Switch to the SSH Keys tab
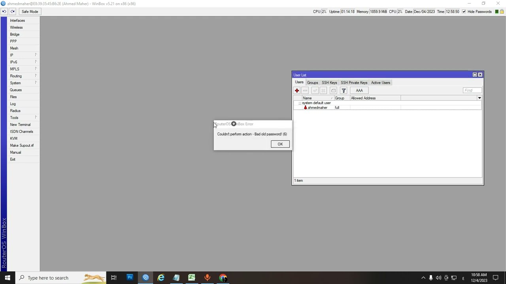The image size is (506, 284). [329, 82]
